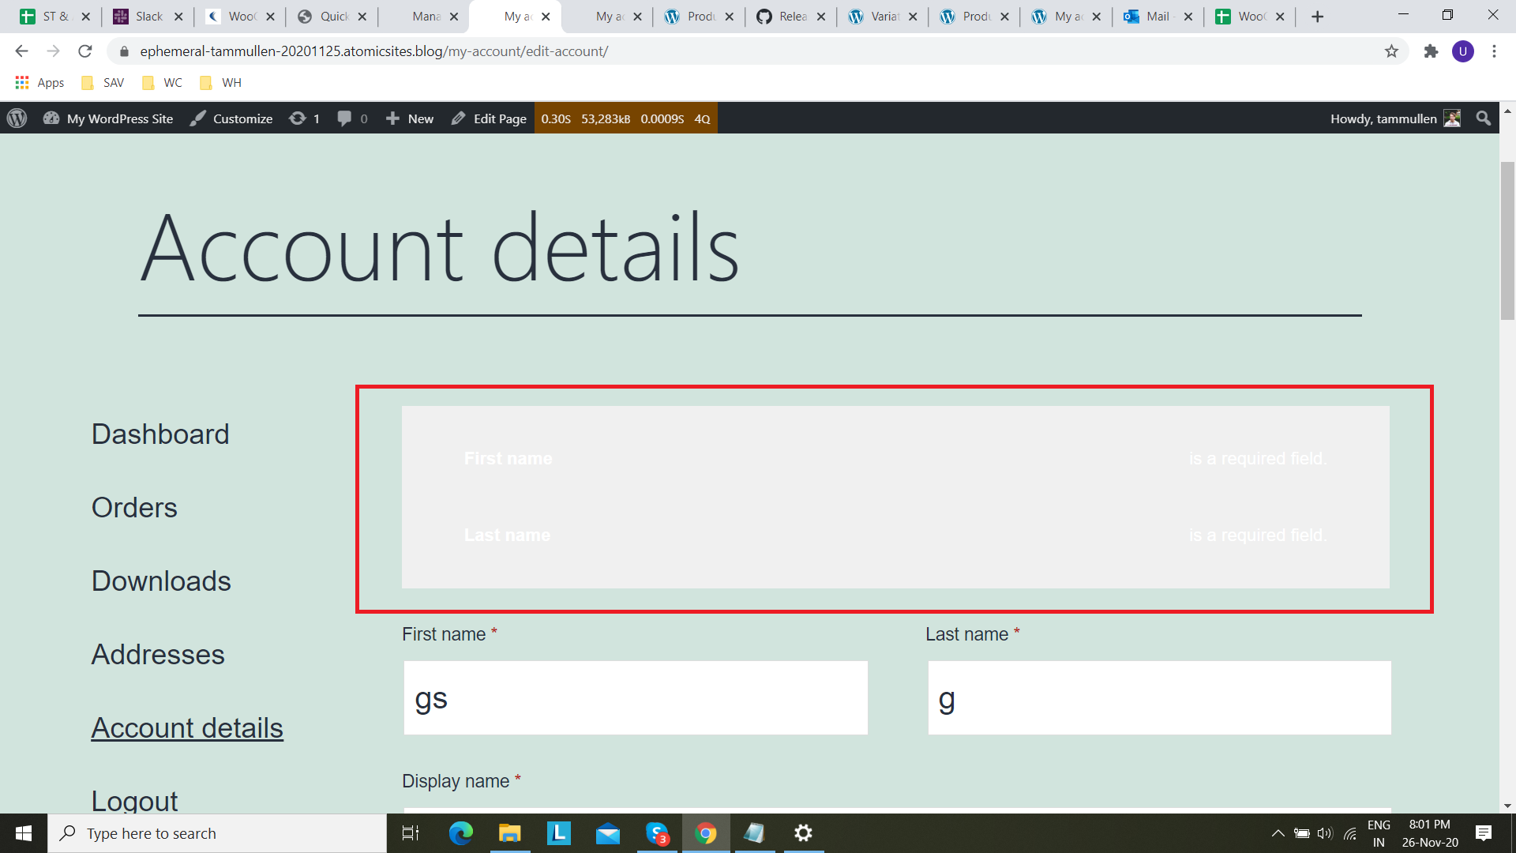Select the Edit Page pencil icon
This screenshot has height=853, width=1516.
coord(459,118)
